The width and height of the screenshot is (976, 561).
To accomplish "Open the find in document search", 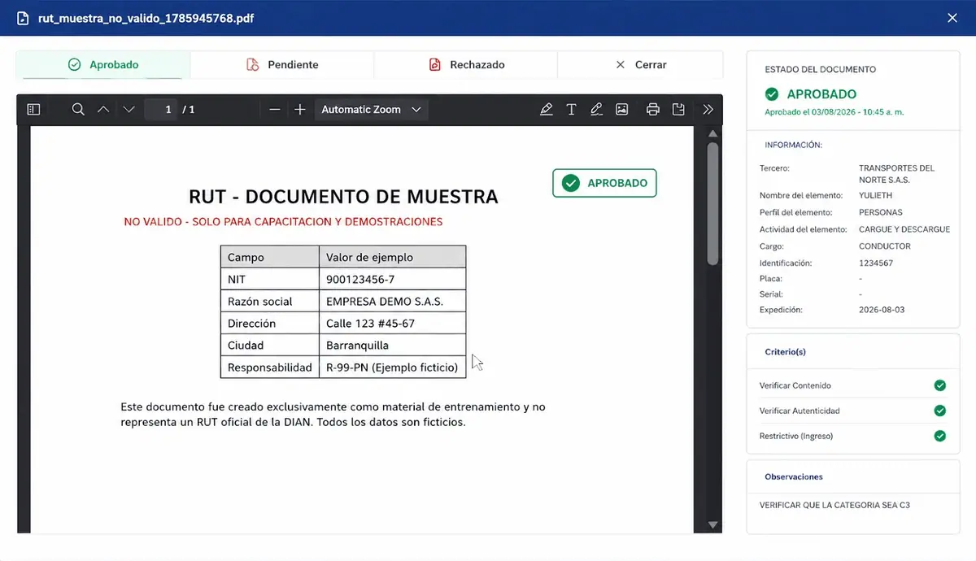I will click(78, 109).
